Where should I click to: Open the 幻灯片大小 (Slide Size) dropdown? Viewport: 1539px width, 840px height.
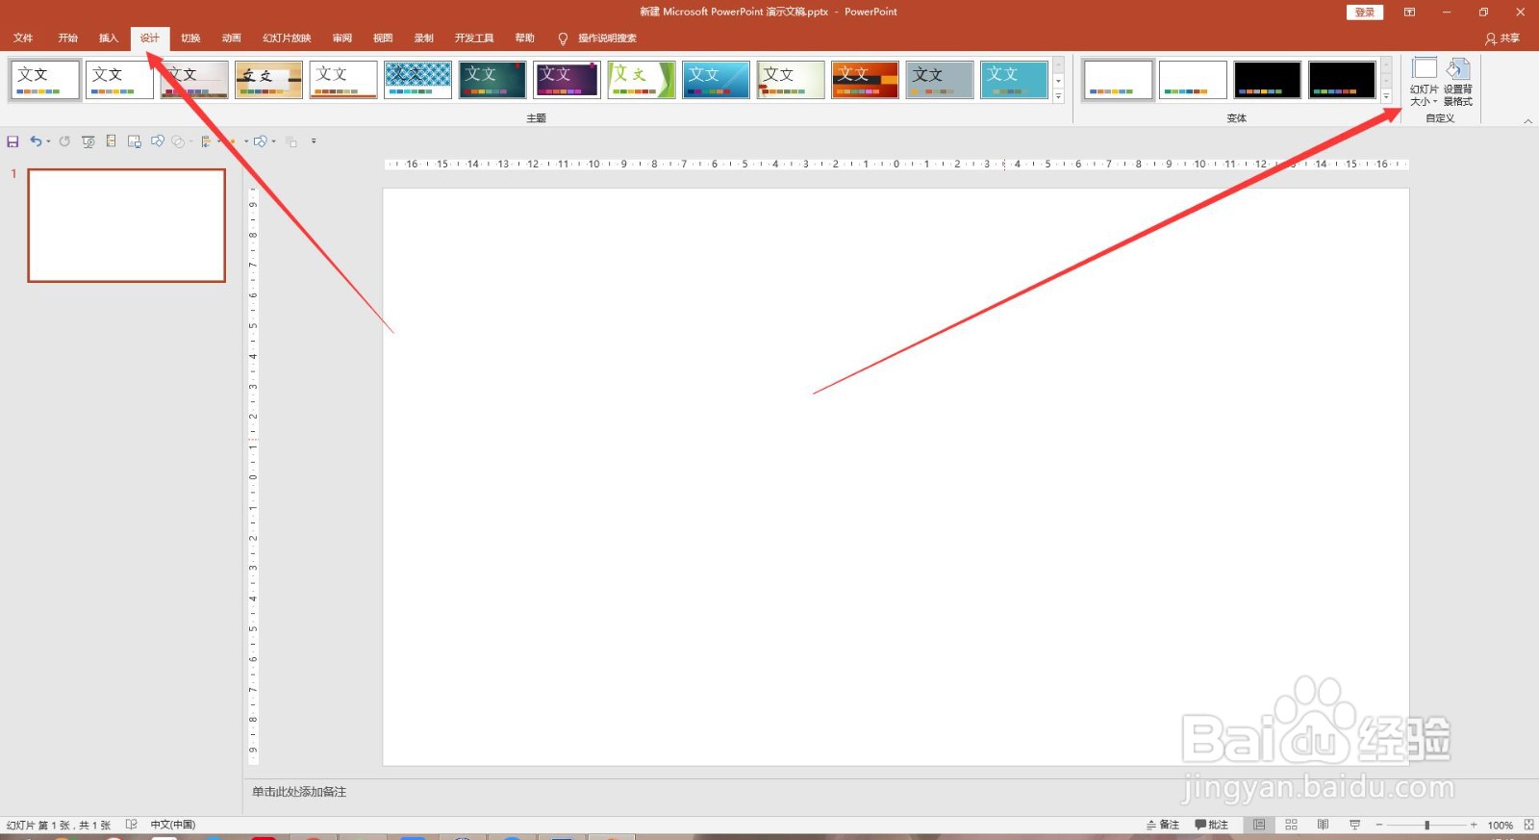[1425, 82]
